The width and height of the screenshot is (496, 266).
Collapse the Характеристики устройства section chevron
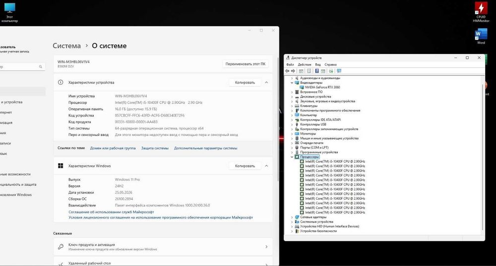266,82
